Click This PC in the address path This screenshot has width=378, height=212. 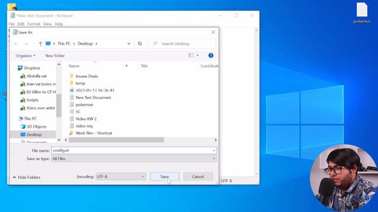[64, 44]
